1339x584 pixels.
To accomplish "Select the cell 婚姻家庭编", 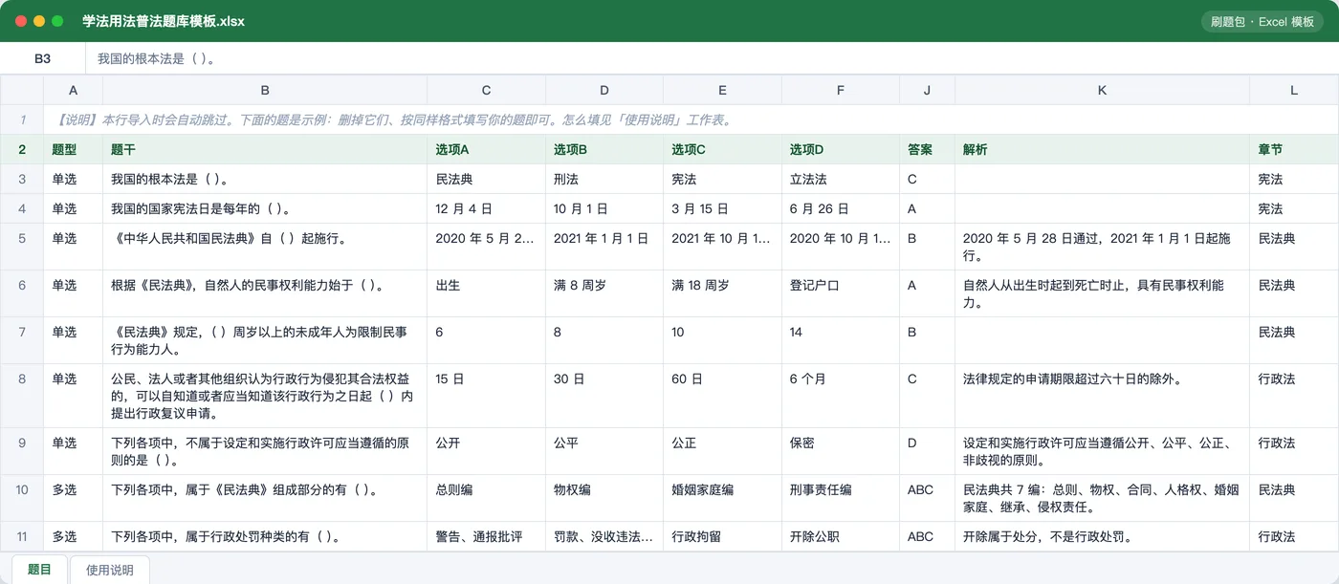I will click(x=723, y=498).
